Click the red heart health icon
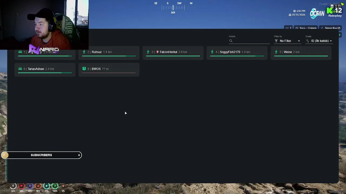Image resolution: width=346 pixels, height=194 pixels. pos(21,186)
